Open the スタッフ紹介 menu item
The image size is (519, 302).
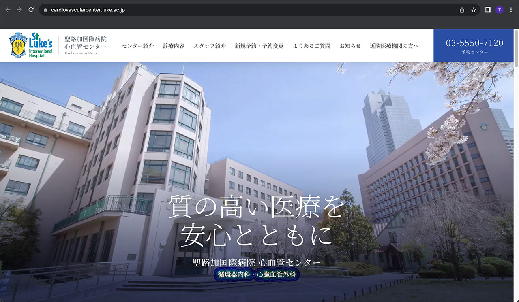[x=210, y=46]
